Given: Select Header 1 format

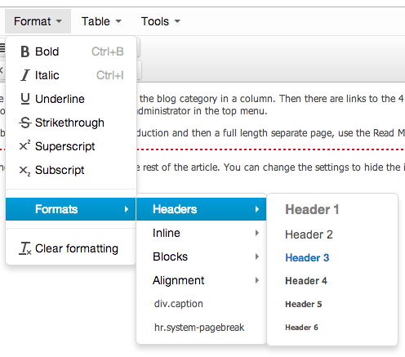Looking at the screenshot, I should (x=312, y=209).
